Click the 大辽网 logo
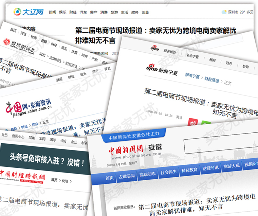Screen dimensions: 258x216 29,13
